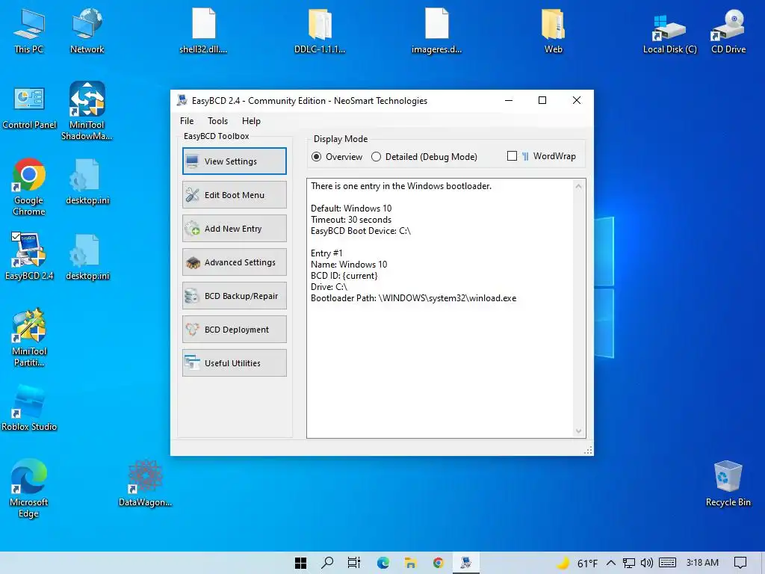Select DataWagon desktop shortcut
Screen dimensions: 765x574
(x=145, y=484)
